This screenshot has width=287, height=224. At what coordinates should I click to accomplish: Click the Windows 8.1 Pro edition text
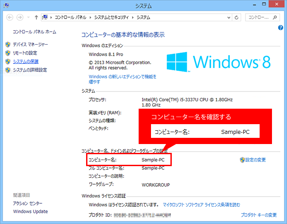coord(106,54)
